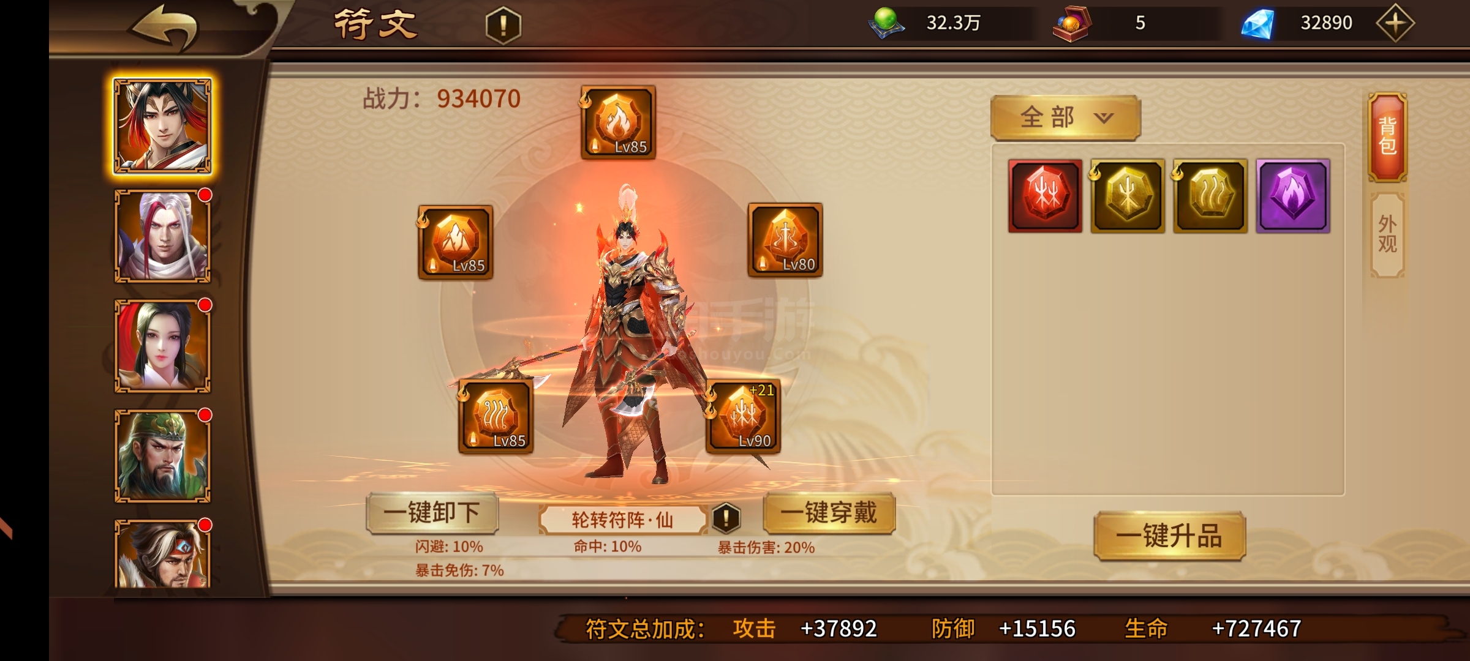1470x661 pixels.
Task: Click the 一键卸下 button
Action: click(x=432, y=513)
